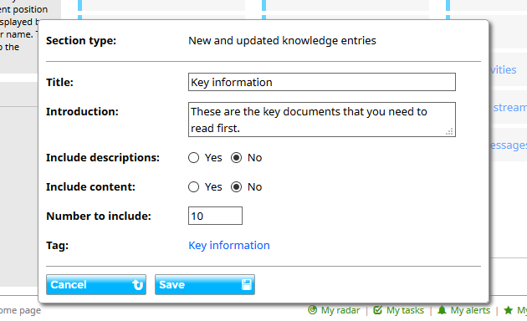Click the My radar icon

pos(312,310)
